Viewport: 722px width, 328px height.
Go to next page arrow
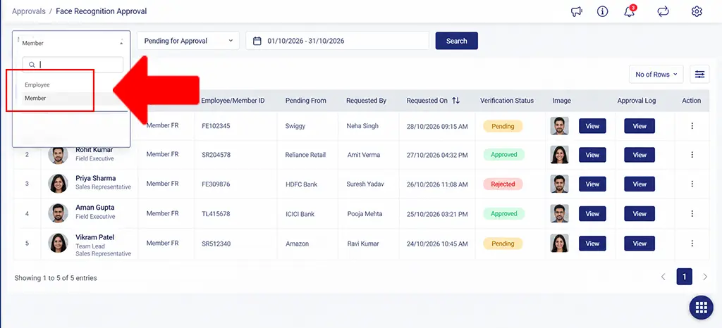click(x=705, y=277)
